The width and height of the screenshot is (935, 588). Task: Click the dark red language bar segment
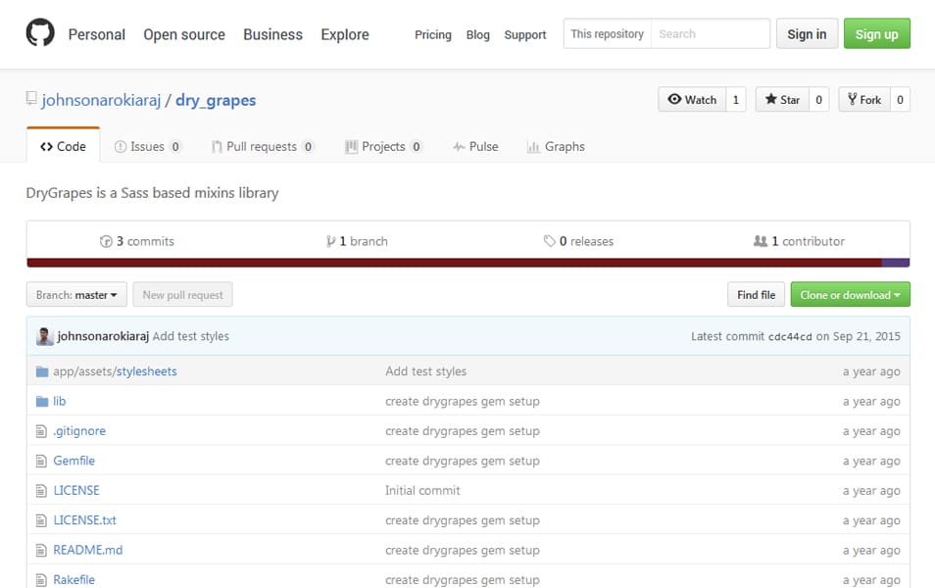point(455,263)
